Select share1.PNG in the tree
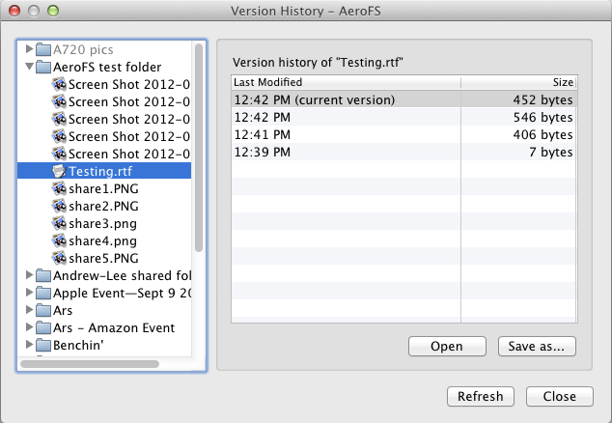 [x=104, y=188]
